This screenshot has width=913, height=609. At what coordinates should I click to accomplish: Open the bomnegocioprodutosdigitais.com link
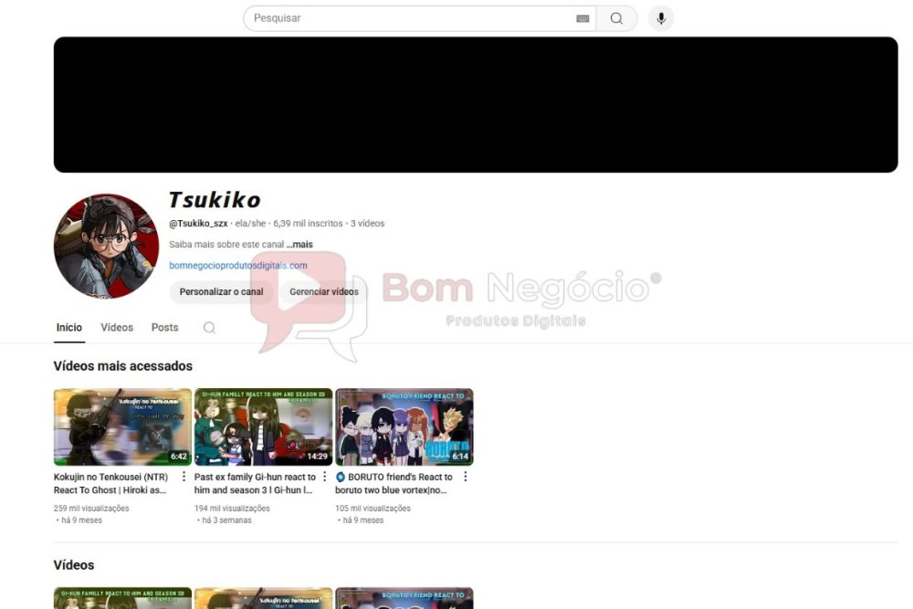238,266
